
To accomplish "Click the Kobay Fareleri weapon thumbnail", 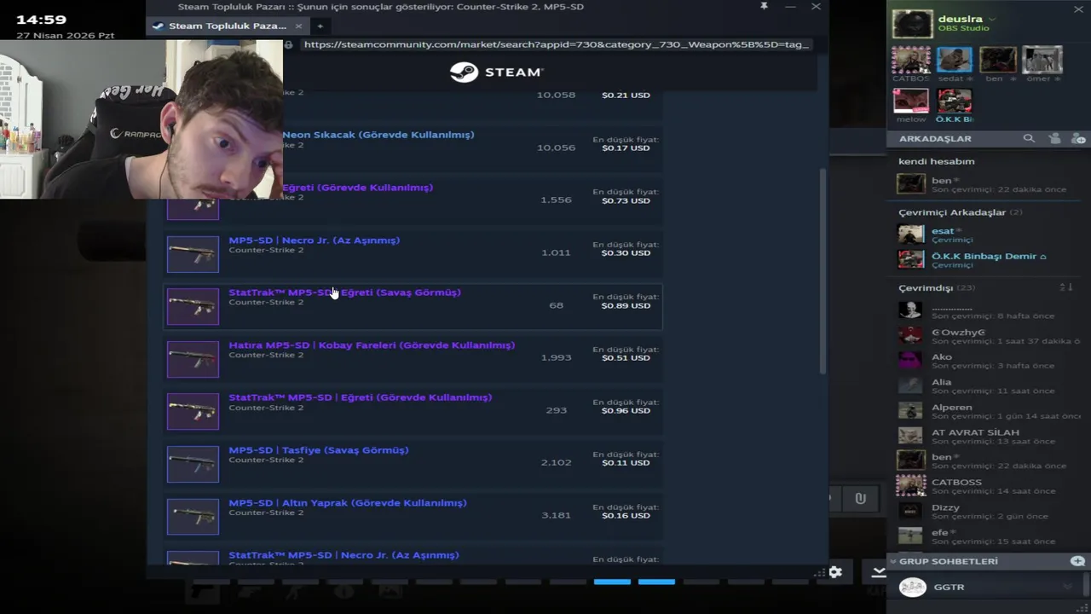I will click(x=193, y=359).
